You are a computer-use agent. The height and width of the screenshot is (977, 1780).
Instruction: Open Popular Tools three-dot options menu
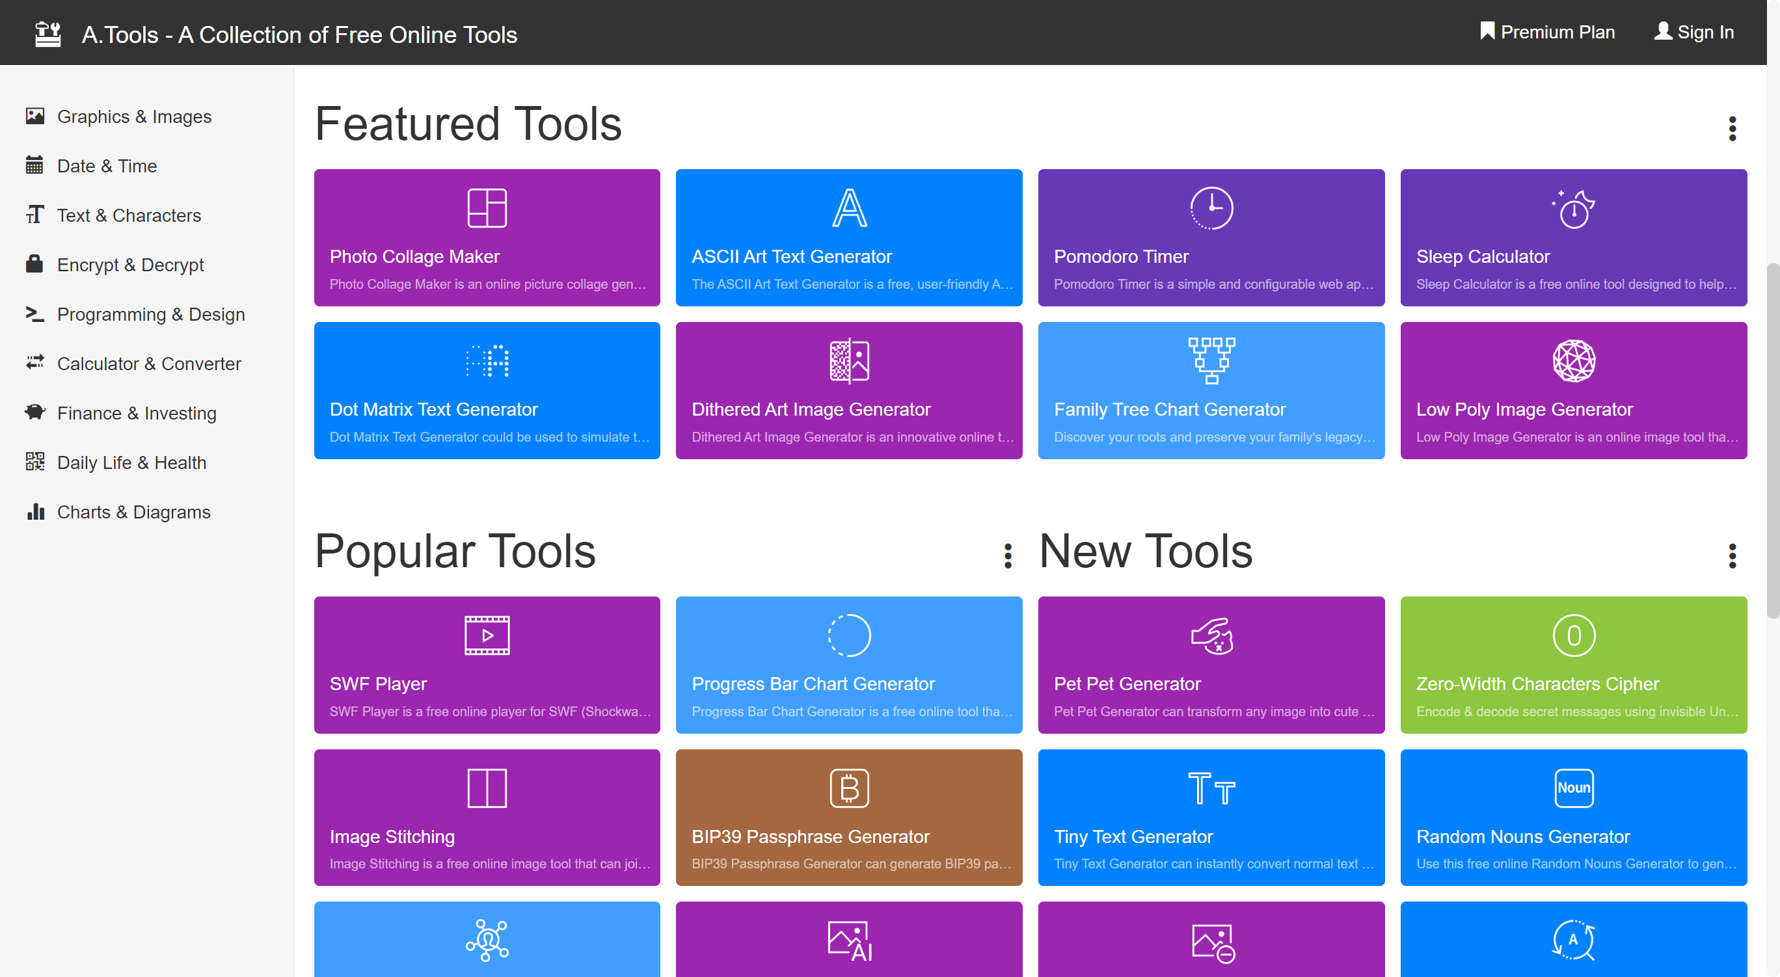pyautogui.click(x=1008, y=555)
